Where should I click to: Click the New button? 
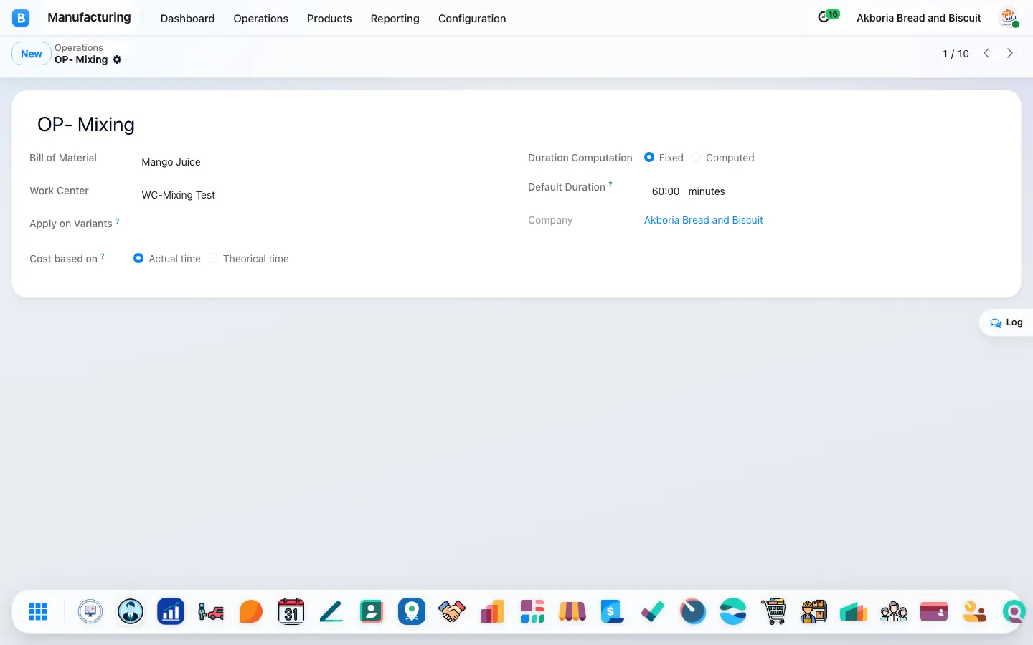(x=32, y=54)
